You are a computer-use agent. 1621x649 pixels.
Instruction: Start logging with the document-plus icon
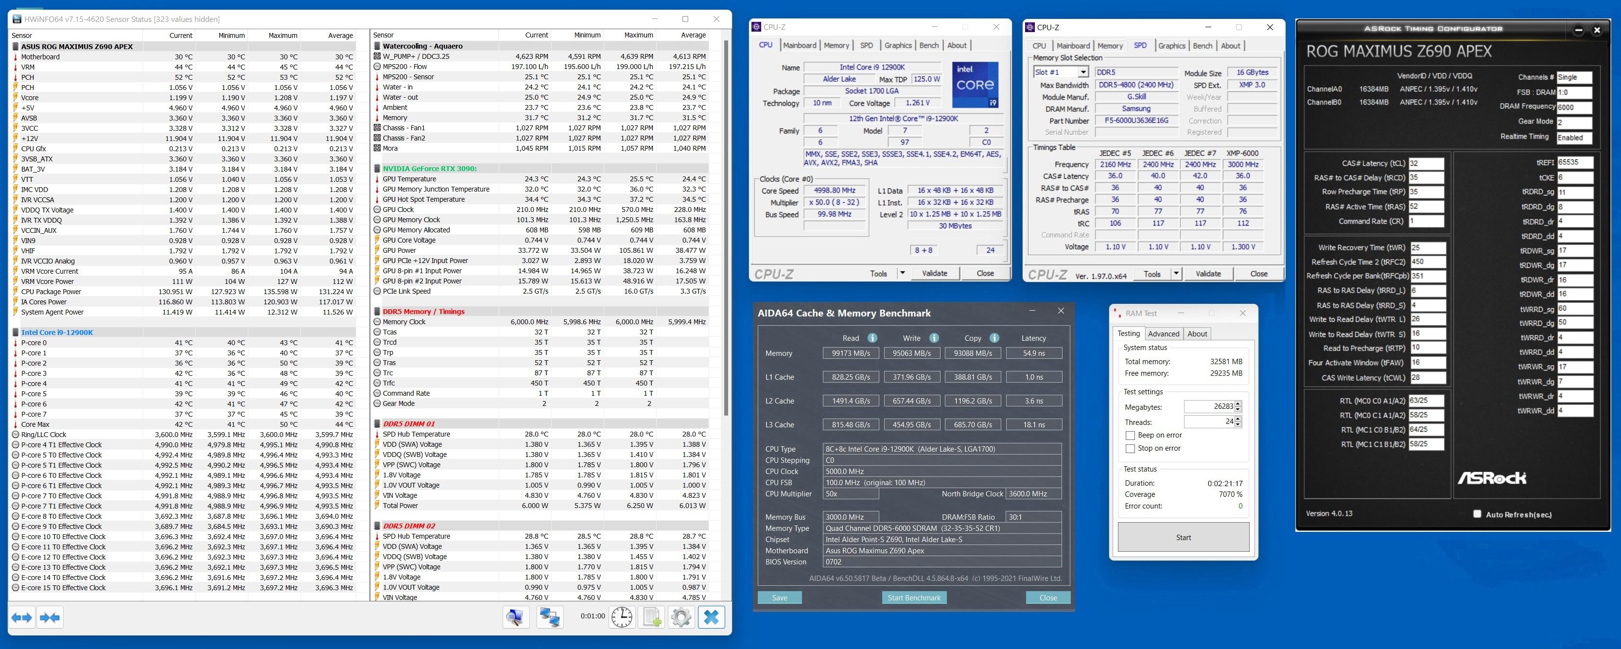(652, 617)
